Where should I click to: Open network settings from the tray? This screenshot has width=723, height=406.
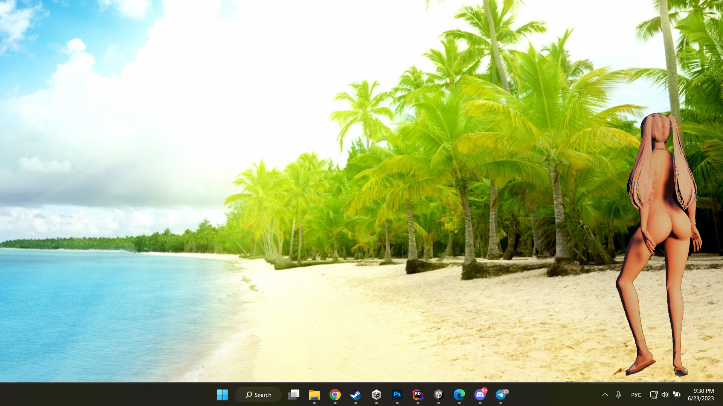(x=653, y=395)
